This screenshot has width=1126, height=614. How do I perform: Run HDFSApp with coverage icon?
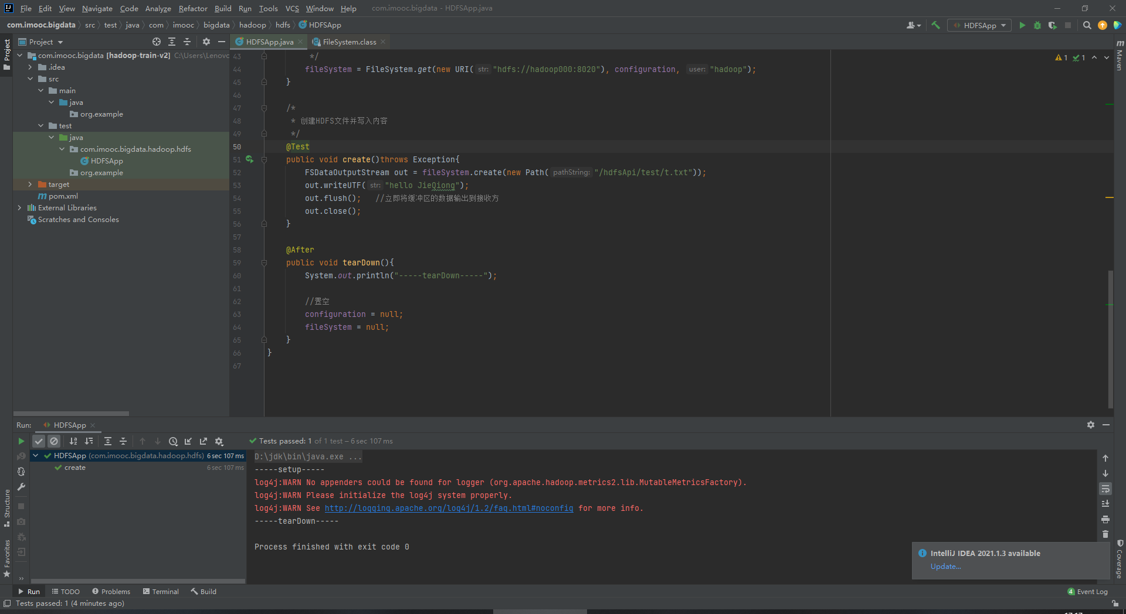(1053, 25)
